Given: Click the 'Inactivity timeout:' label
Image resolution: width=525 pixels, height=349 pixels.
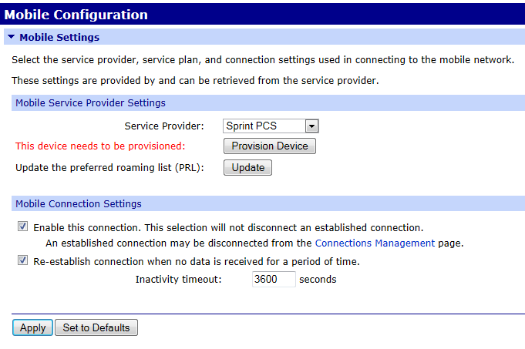Looking at the screenshot, I should (178, 279).
